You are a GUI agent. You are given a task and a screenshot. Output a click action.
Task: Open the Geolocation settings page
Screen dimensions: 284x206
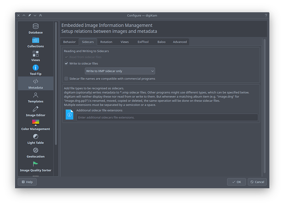(x=35, y=153)
